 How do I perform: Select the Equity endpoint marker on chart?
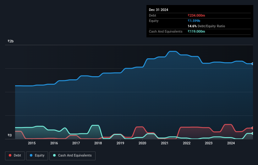253,64
